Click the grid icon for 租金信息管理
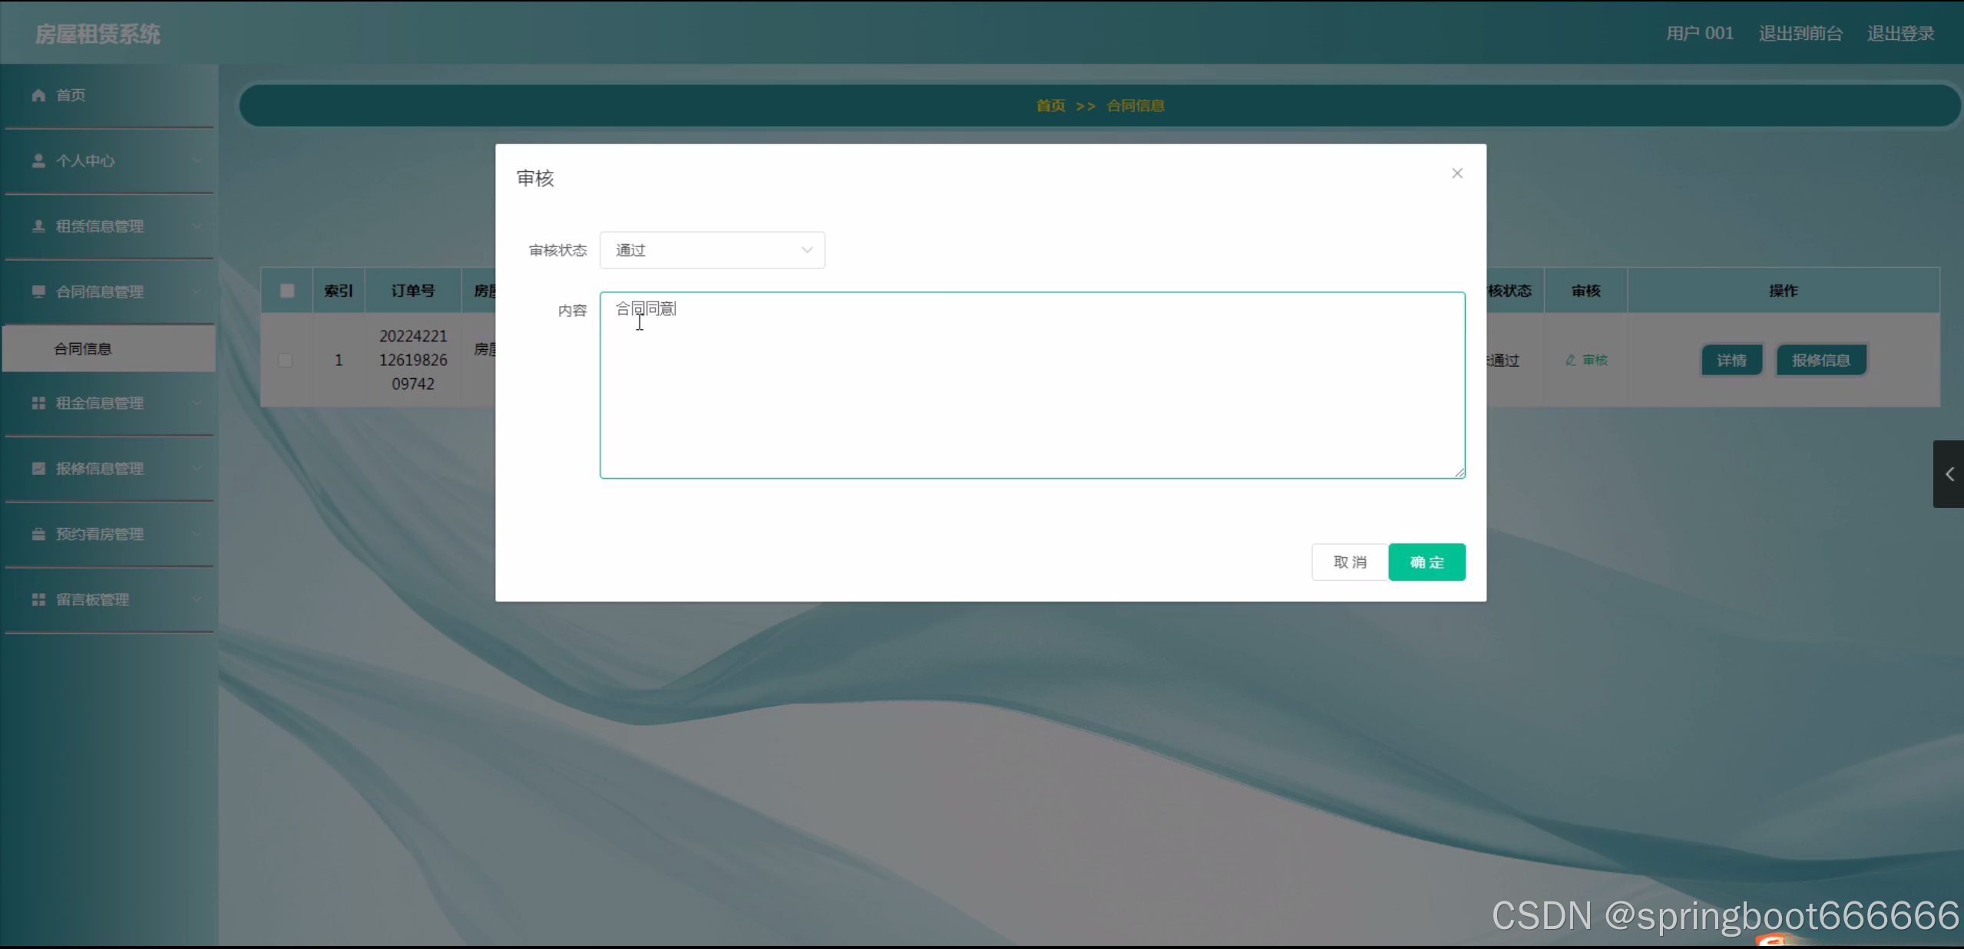 [x=38, y=403]
